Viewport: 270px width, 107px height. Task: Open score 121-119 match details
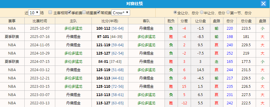[x=103, y=45]
